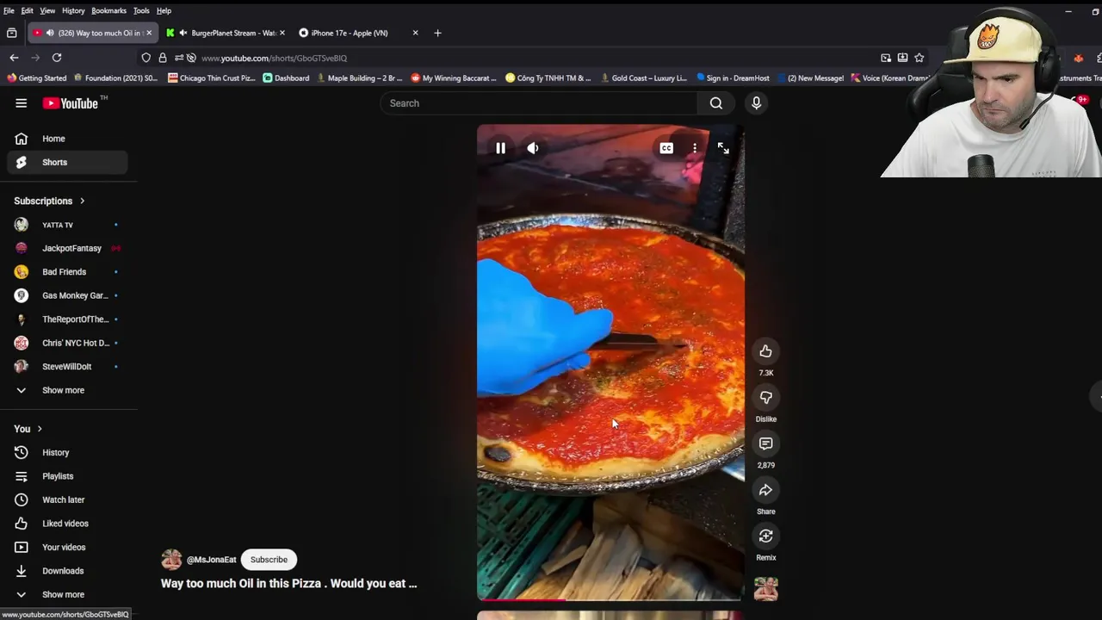1102x620 pixels.
Task: Dislike this Short with thumbs down
Action: pyautogui.click(x=765, y=397)
